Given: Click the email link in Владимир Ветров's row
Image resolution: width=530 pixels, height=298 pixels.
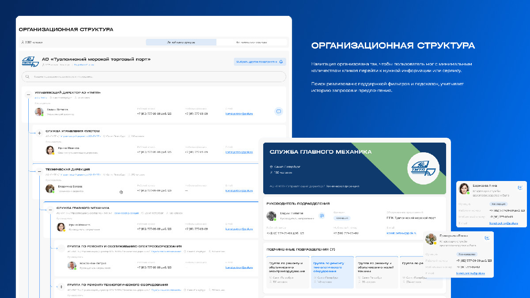Looking at the screenshot, I should [x=239, y=191].
